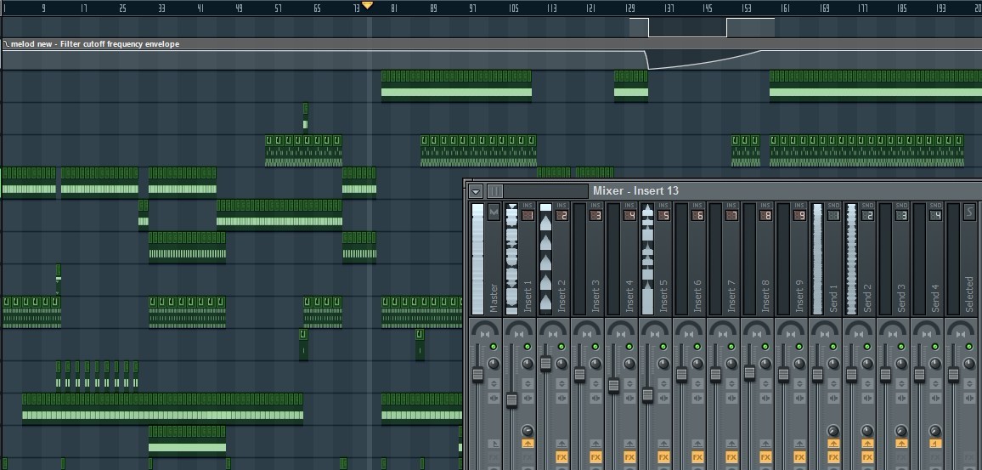The height and width of the screenshot is (470, 982).
Task: Click the number 5 badge on Insert 5
Action: [663, 216]
